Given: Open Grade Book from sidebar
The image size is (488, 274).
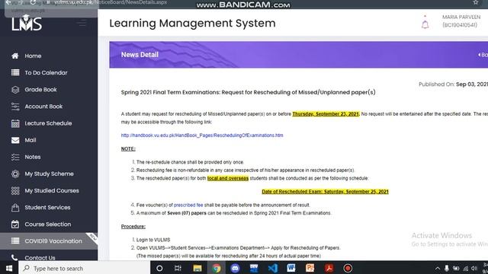Looking at the screenshot, I should click(40, 90).
